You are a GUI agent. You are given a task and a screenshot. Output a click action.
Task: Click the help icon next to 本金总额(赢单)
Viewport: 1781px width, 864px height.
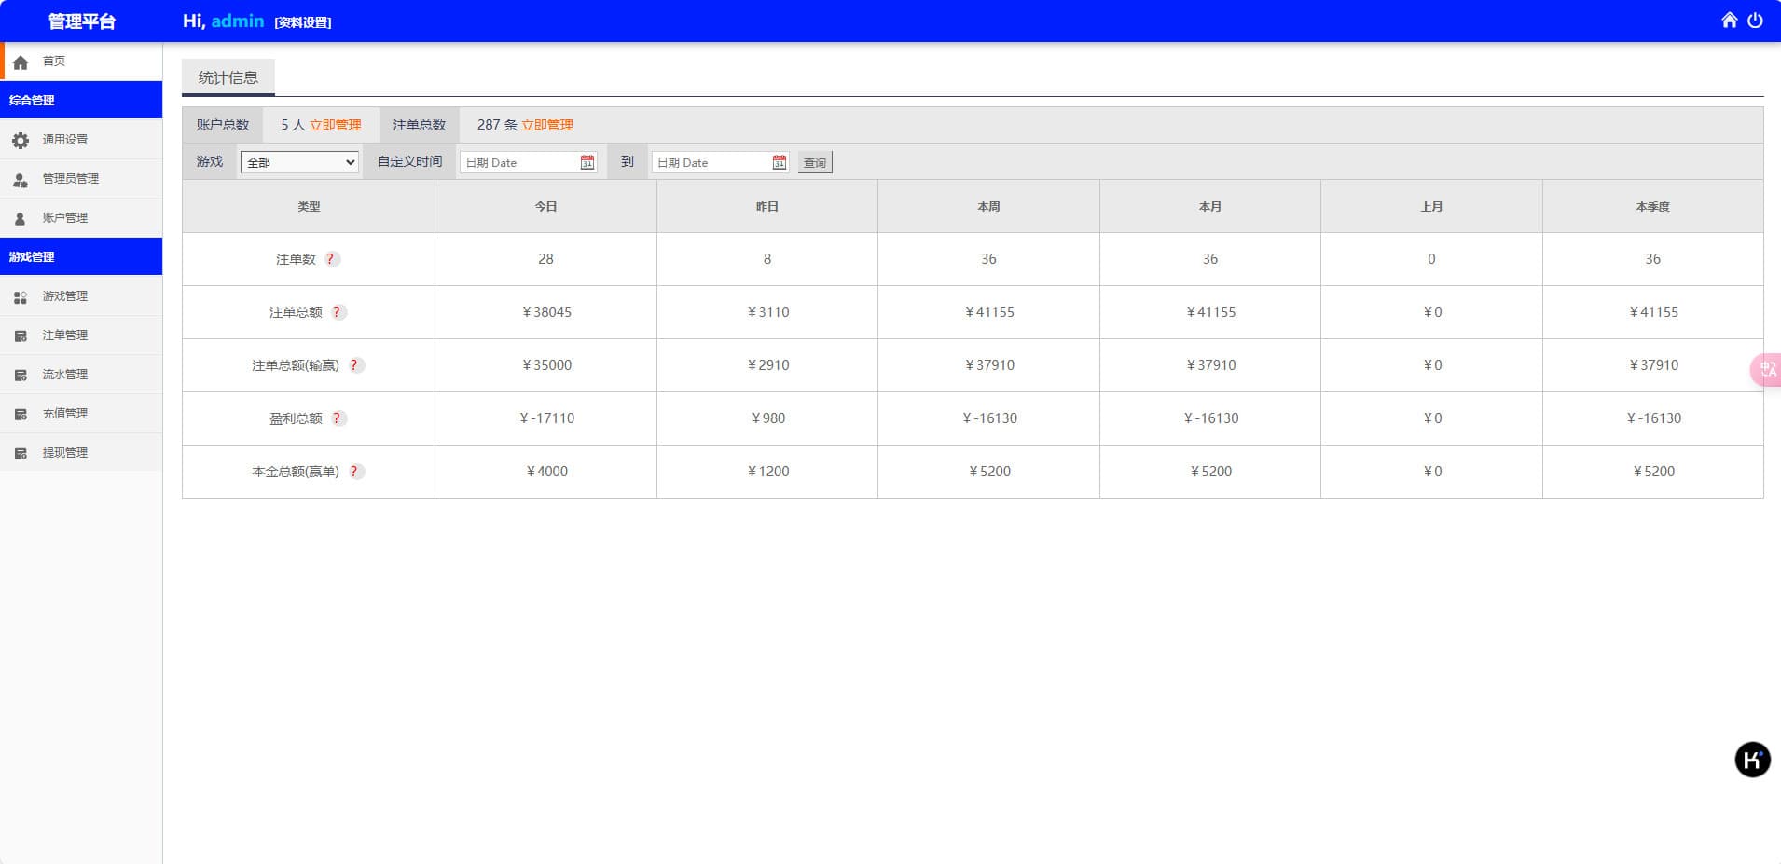click(x=354, y=472)
